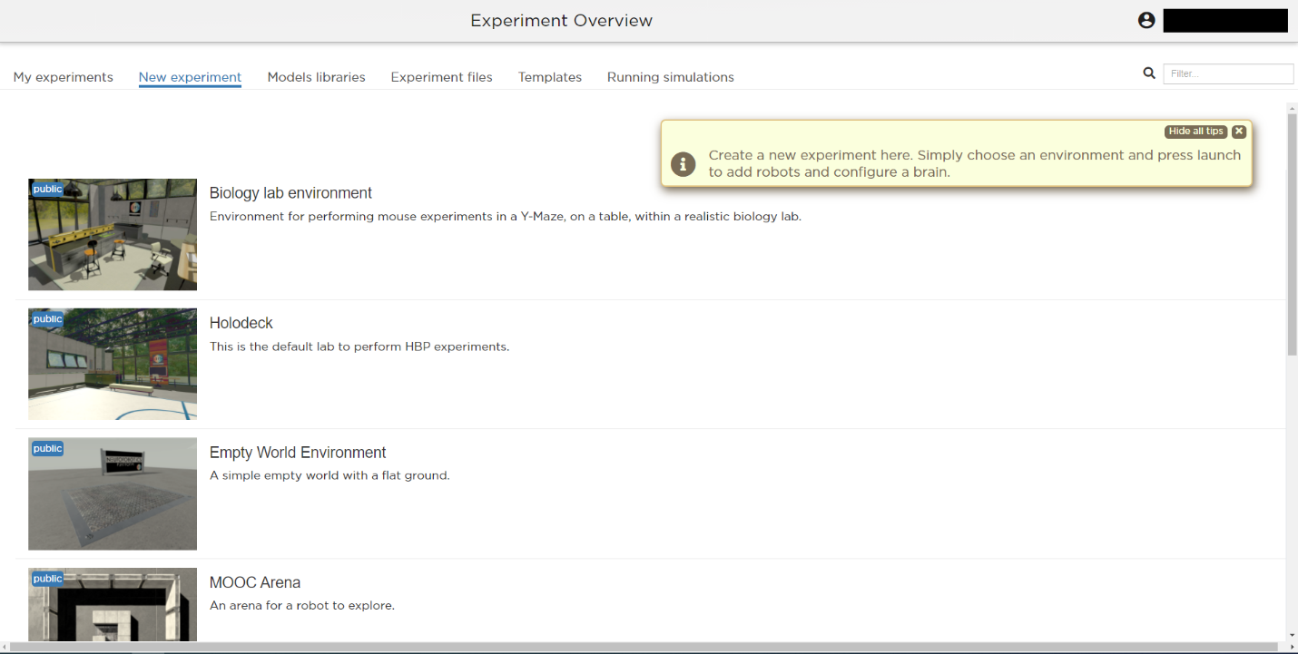Click the vertical scrollbar thumb
Viewport: 1298px width, 654px height.
pyautogui.click(x=1292, y=234)
